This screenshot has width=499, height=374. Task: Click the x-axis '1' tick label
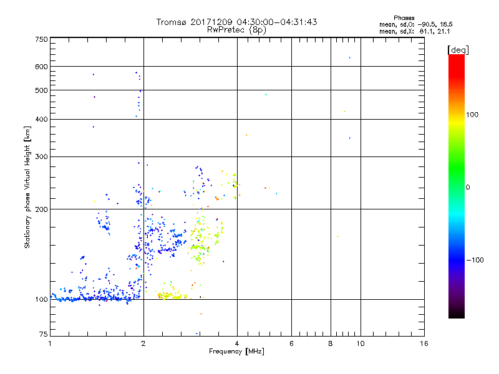click(x=50, y=343)
